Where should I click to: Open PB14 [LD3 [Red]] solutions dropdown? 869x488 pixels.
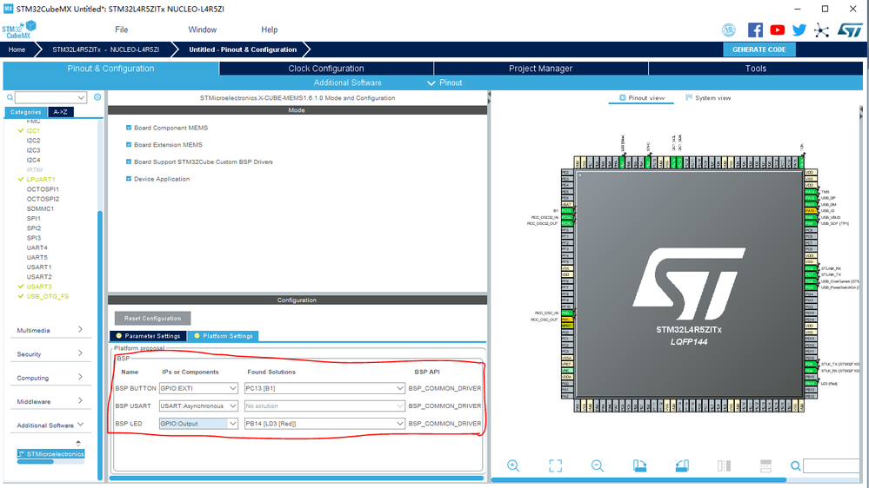click(324, 424)
